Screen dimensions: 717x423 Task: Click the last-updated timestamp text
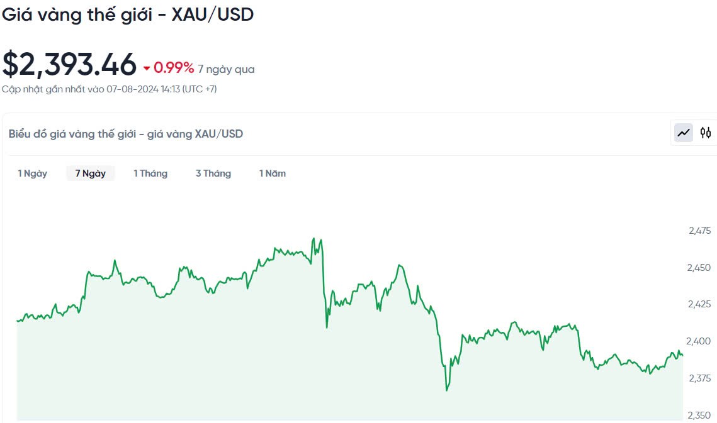tap(109, 89)
